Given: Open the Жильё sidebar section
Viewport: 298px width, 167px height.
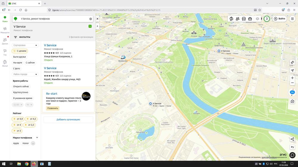Looking at the screenshot, I should (x=5, y=63).
